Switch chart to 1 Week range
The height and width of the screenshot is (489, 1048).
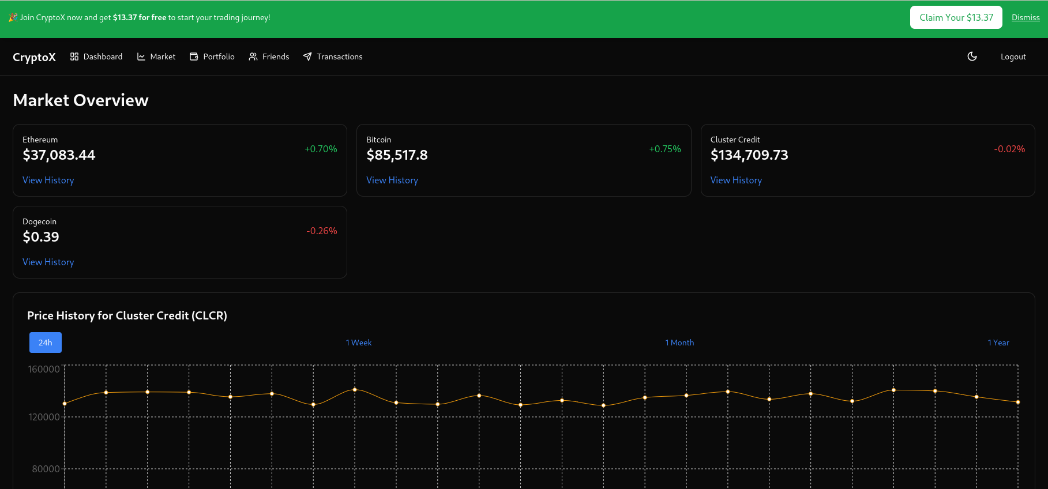click(x=359, y=343)
